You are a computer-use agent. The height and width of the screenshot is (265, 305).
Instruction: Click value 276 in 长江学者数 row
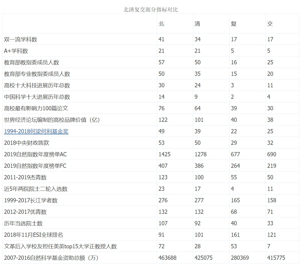coord(163,200)
